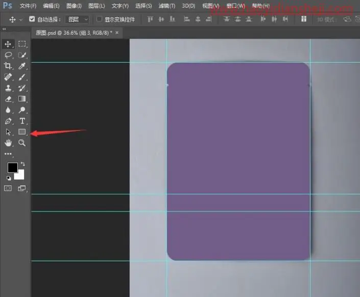
Task: Select the Type tool
Action: [22, 121]
